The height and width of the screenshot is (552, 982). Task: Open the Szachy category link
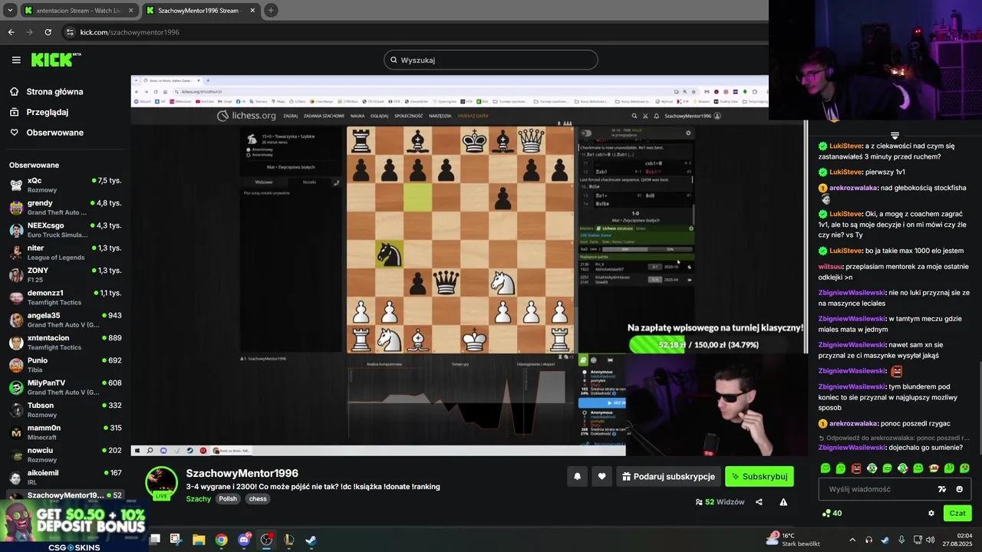coord(199,498)
